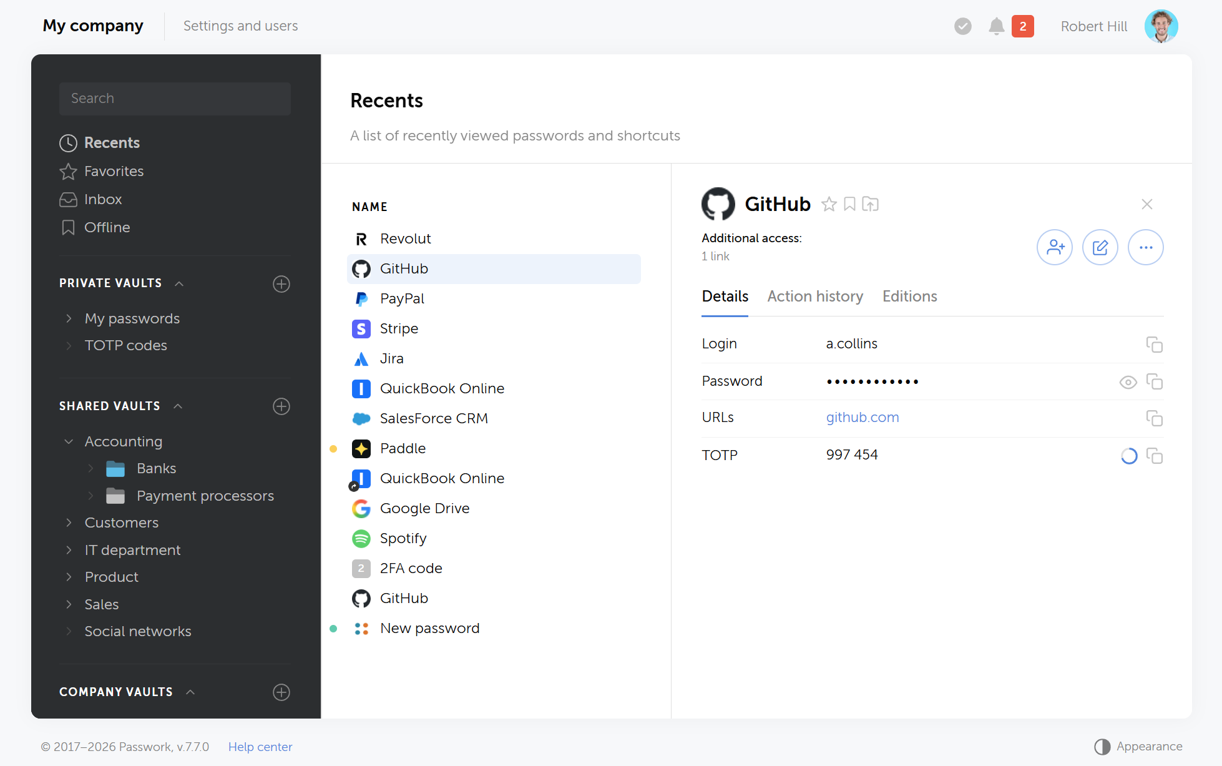Collapse the Private Vaults section
Screen dimensions: 1222x766
(x=179, y=283)
